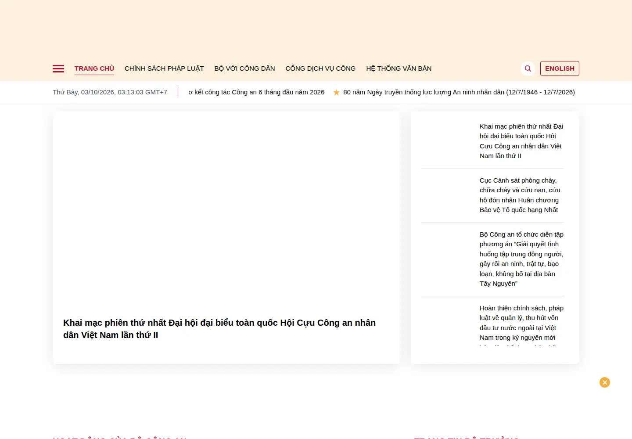
Task: Close the floating orange X badge
Action: [x=605, y=382]
